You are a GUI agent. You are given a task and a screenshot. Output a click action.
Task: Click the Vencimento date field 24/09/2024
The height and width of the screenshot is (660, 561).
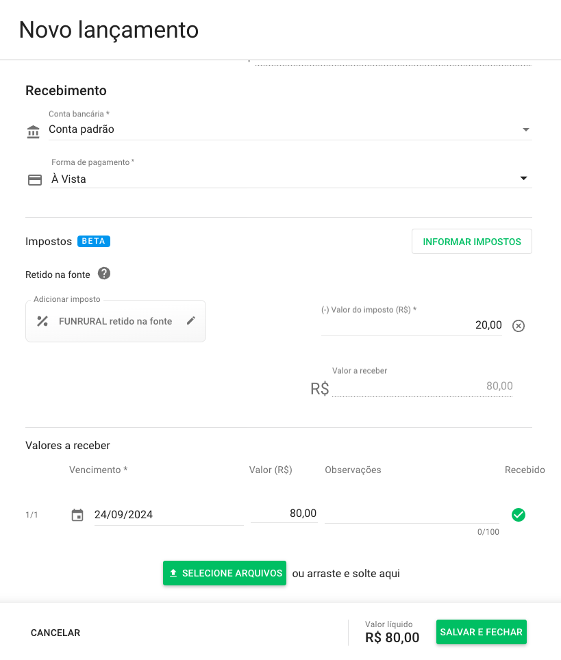[x=168, y=515]
